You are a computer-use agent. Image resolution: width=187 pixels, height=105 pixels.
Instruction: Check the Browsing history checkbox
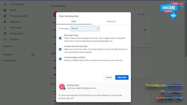coord(60,38)
